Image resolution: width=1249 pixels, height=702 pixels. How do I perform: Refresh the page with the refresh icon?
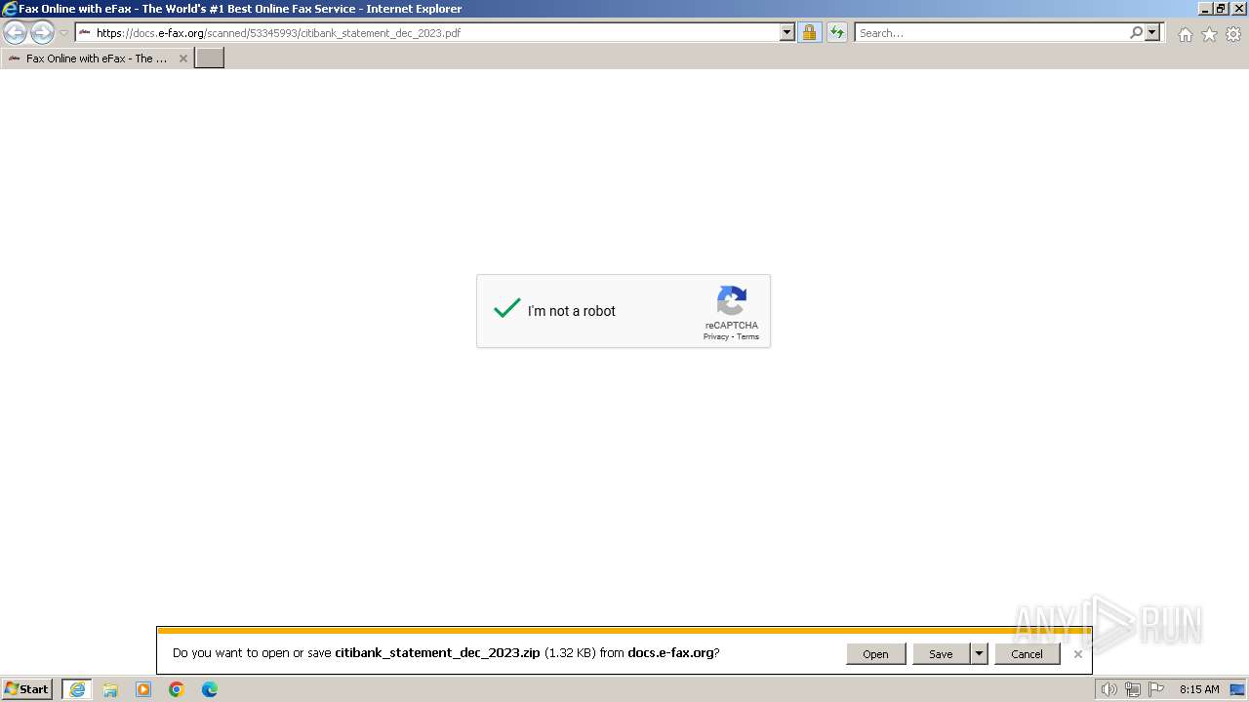coord(837,32)
